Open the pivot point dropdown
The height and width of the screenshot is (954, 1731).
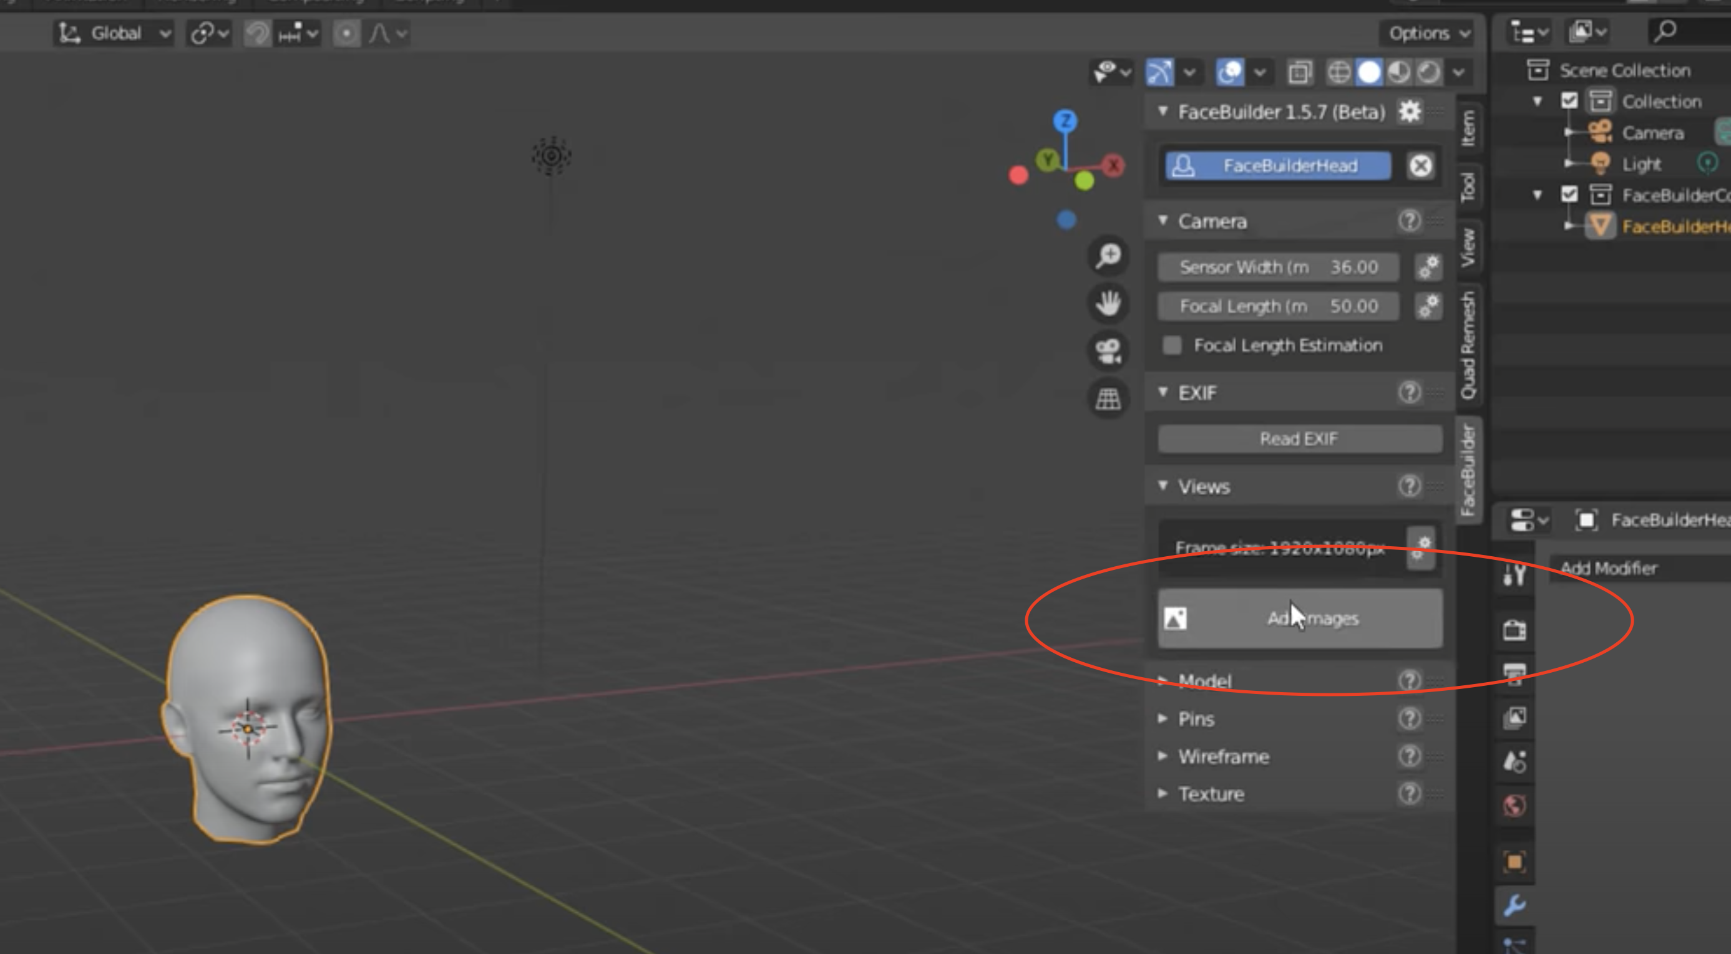pyautogui.click(x=209, y=33)
